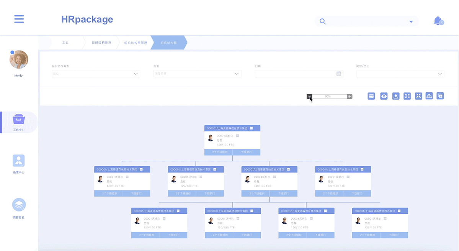Click inside the header search field

pos(366,21)
